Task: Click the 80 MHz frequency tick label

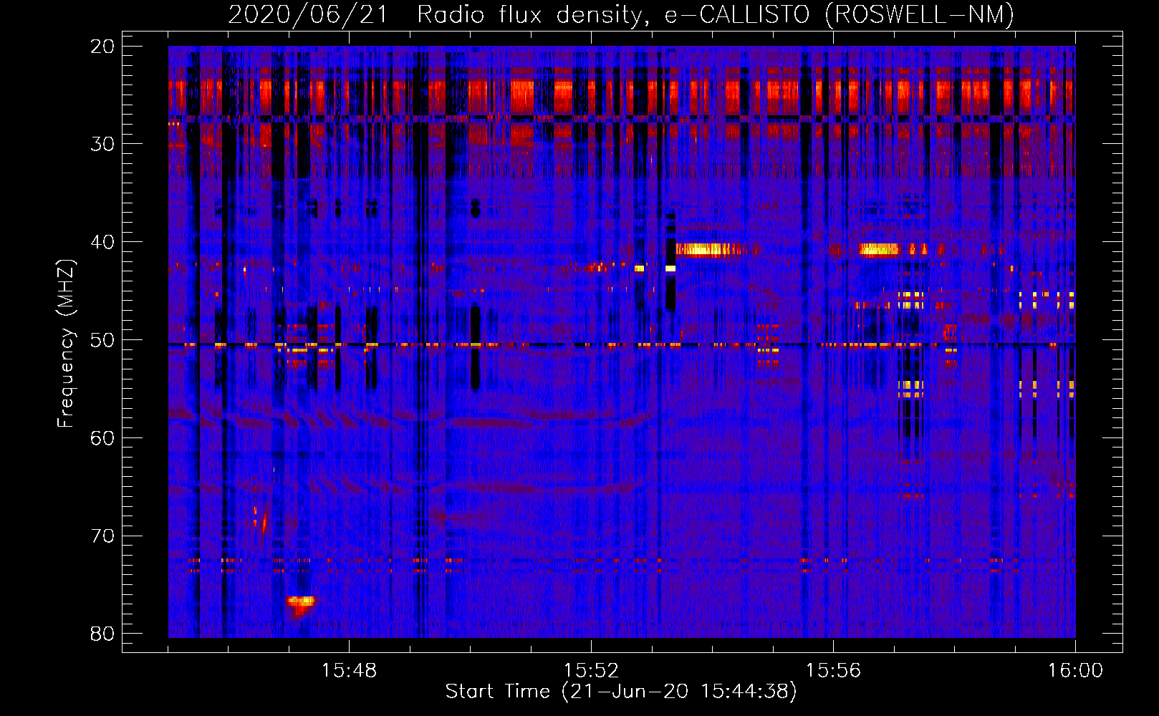Action: (102, 634)
